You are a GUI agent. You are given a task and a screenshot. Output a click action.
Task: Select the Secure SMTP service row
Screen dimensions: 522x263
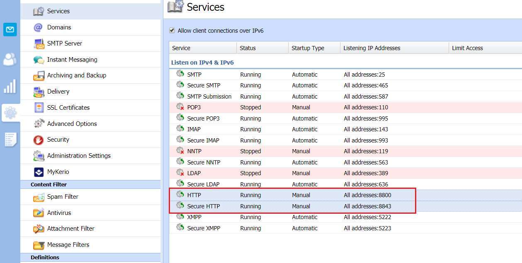345,85
